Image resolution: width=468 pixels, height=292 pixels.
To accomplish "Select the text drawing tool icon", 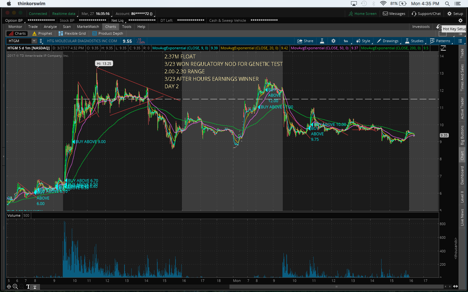I will [28, 286].
